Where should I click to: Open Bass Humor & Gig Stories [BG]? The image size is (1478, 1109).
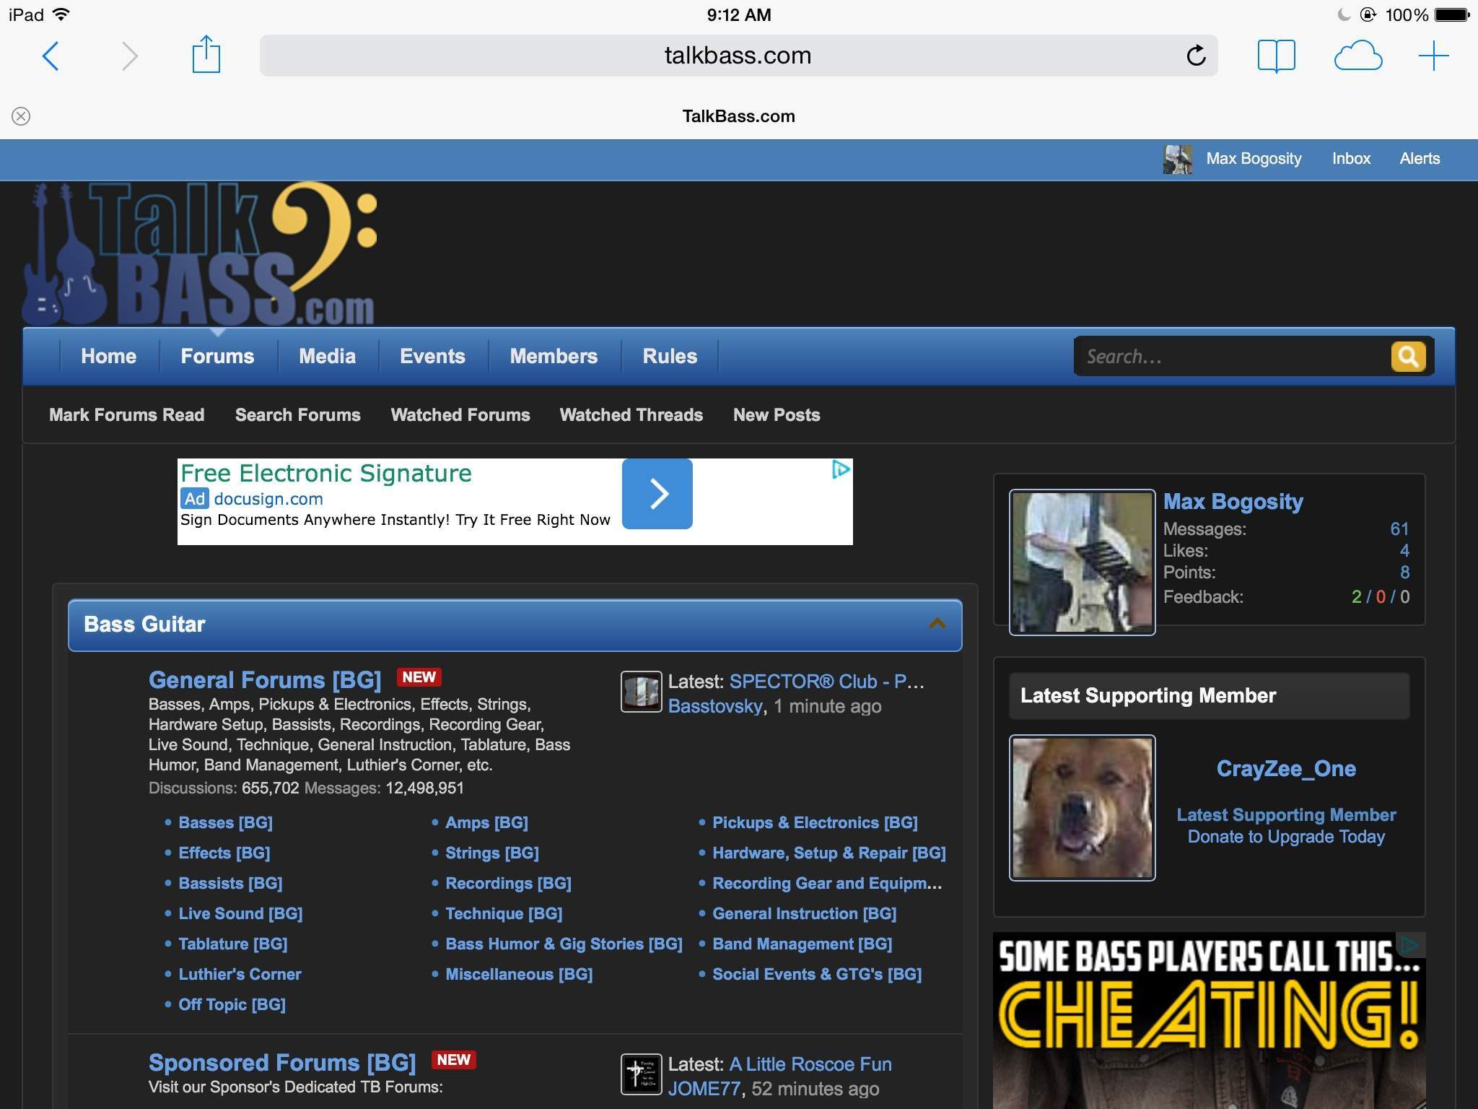click(564, 944)
